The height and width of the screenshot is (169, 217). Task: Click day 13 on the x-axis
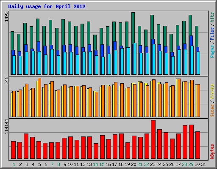[89, 164]
